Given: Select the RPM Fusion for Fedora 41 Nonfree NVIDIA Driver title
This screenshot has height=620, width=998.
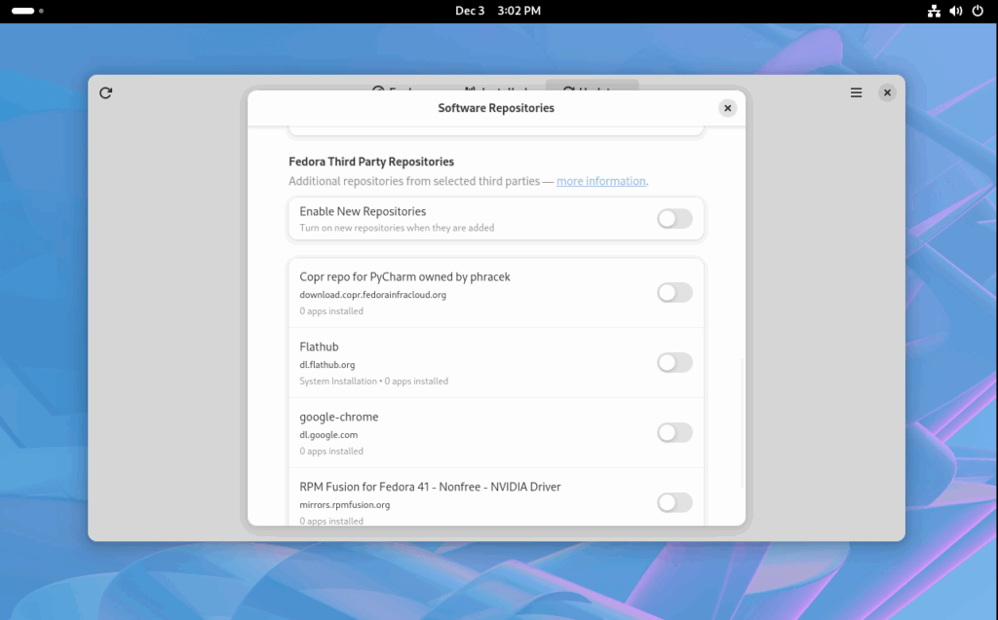Looking at the screenshot, I should click(430, 487).
